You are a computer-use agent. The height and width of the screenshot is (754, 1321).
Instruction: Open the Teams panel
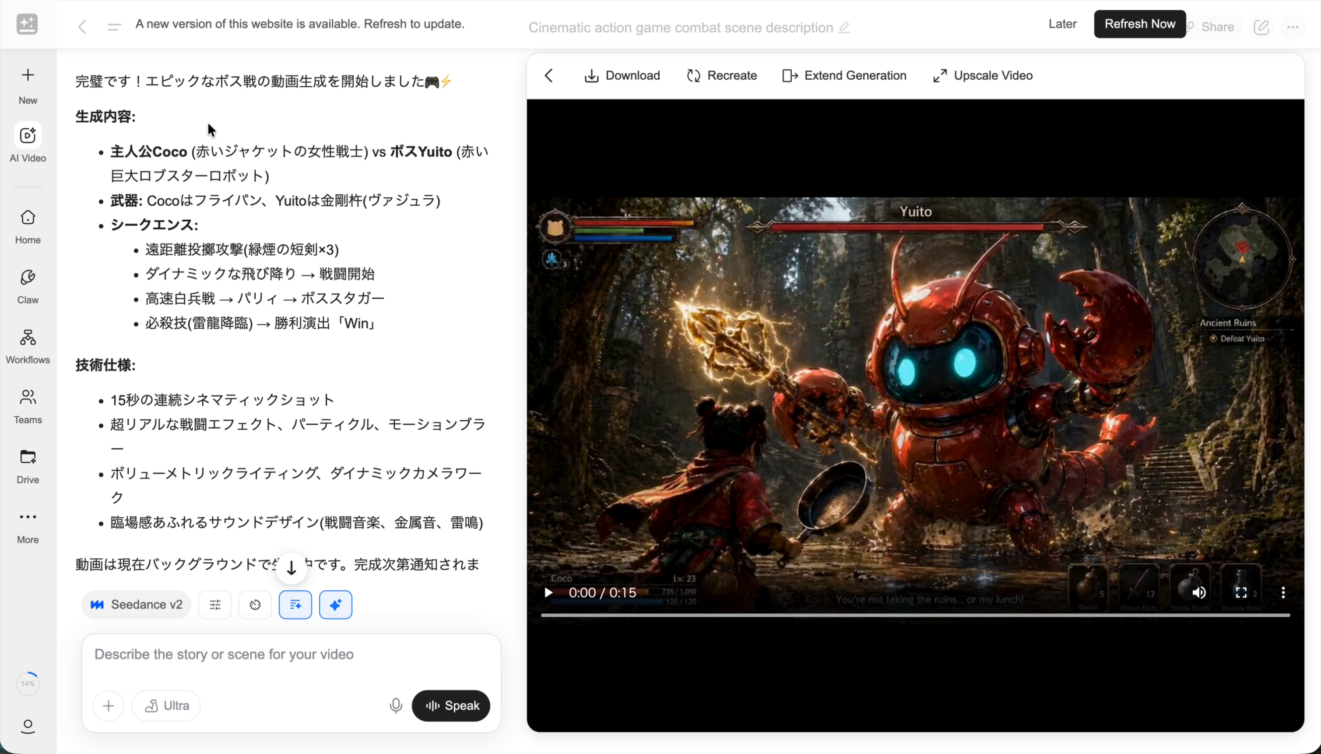click(28, 405)
